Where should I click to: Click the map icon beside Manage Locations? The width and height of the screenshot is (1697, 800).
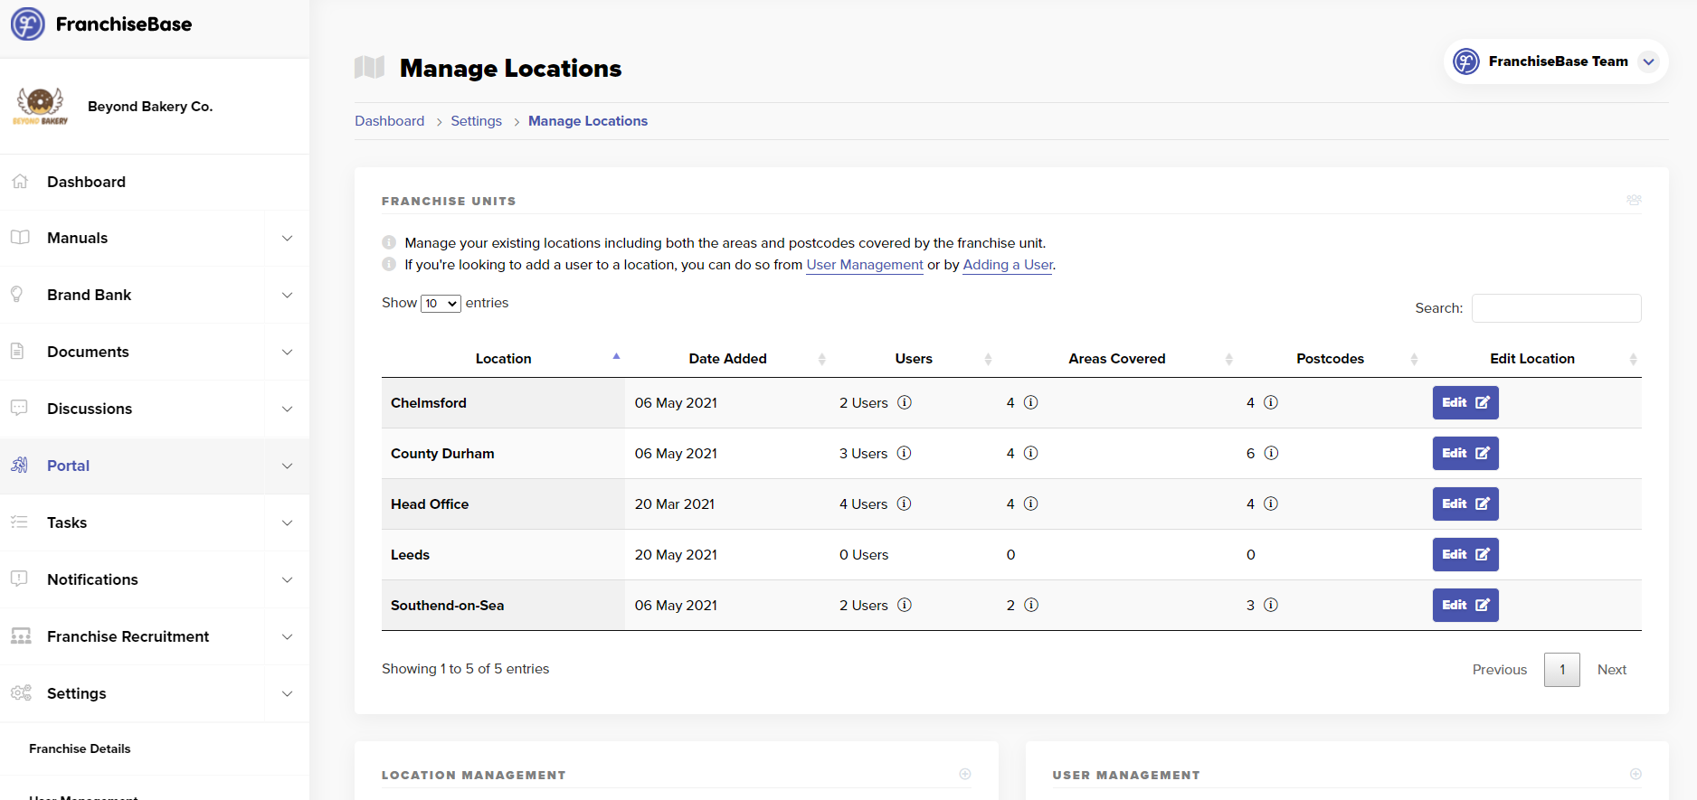click(x=369, y=67)
